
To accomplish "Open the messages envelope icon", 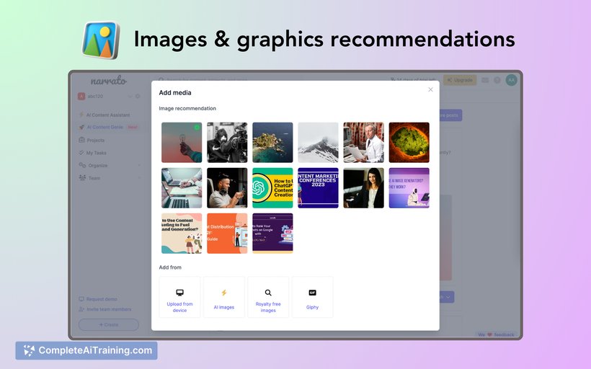I will click(485, 80).
